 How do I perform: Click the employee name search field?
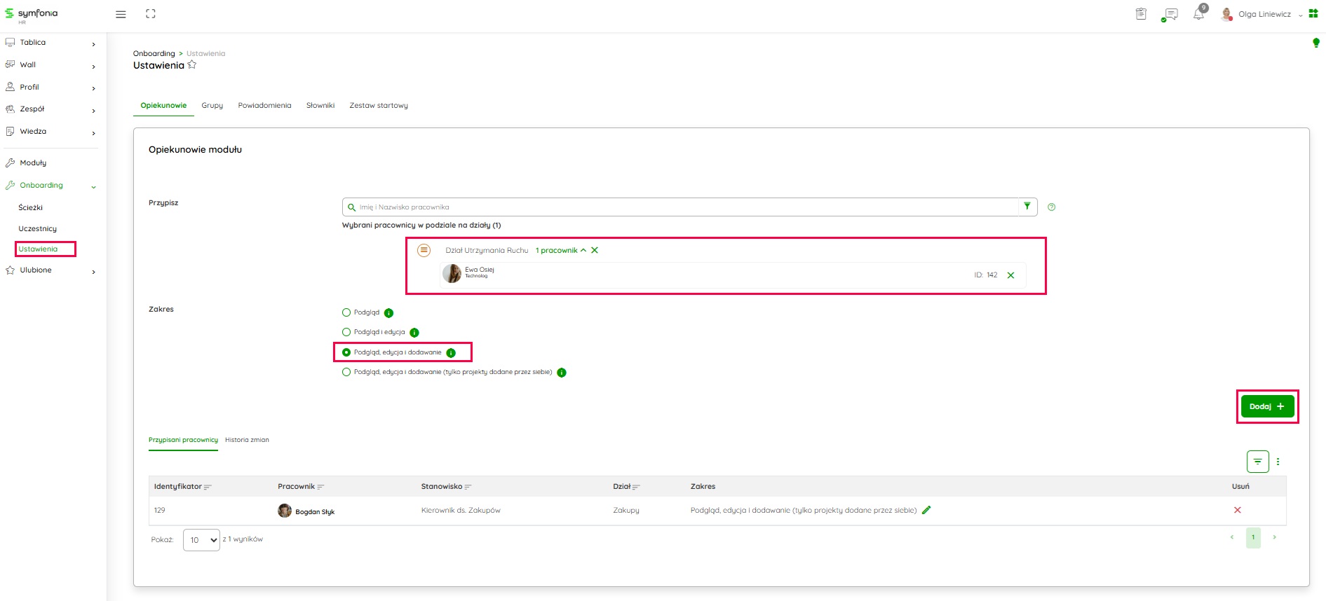(x=680, y=207)
